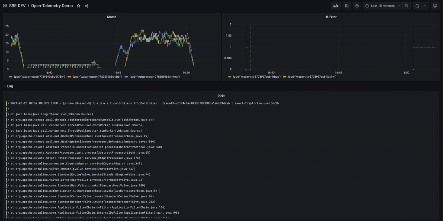Click the 16:50 mark in Error graph
The width and height of the screenshot is (443, 221).
tap(406, 73)
